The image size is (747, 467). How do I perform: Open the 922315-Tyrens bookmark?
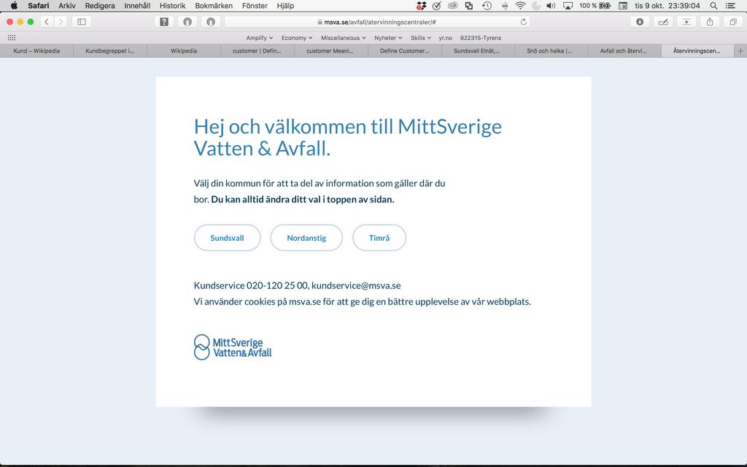481,38
